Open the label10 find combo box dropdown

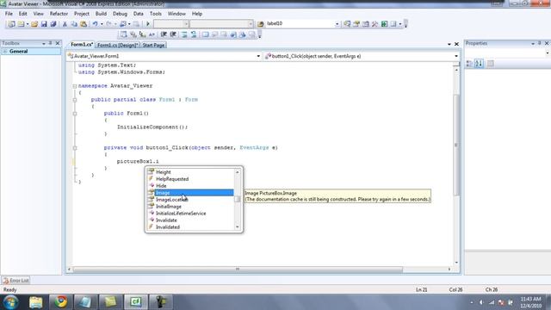(x=337, y=24)
